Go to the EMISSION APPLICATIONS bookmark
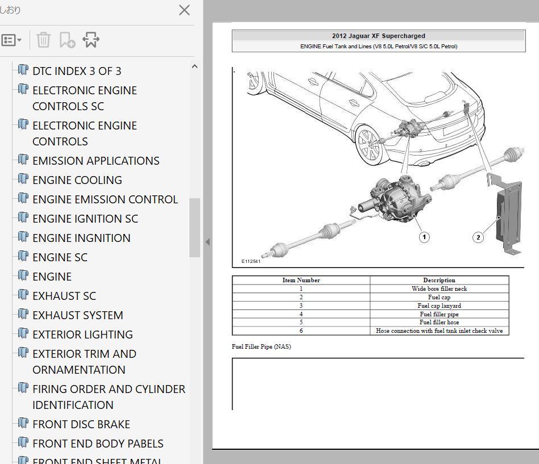 [96, 161]
